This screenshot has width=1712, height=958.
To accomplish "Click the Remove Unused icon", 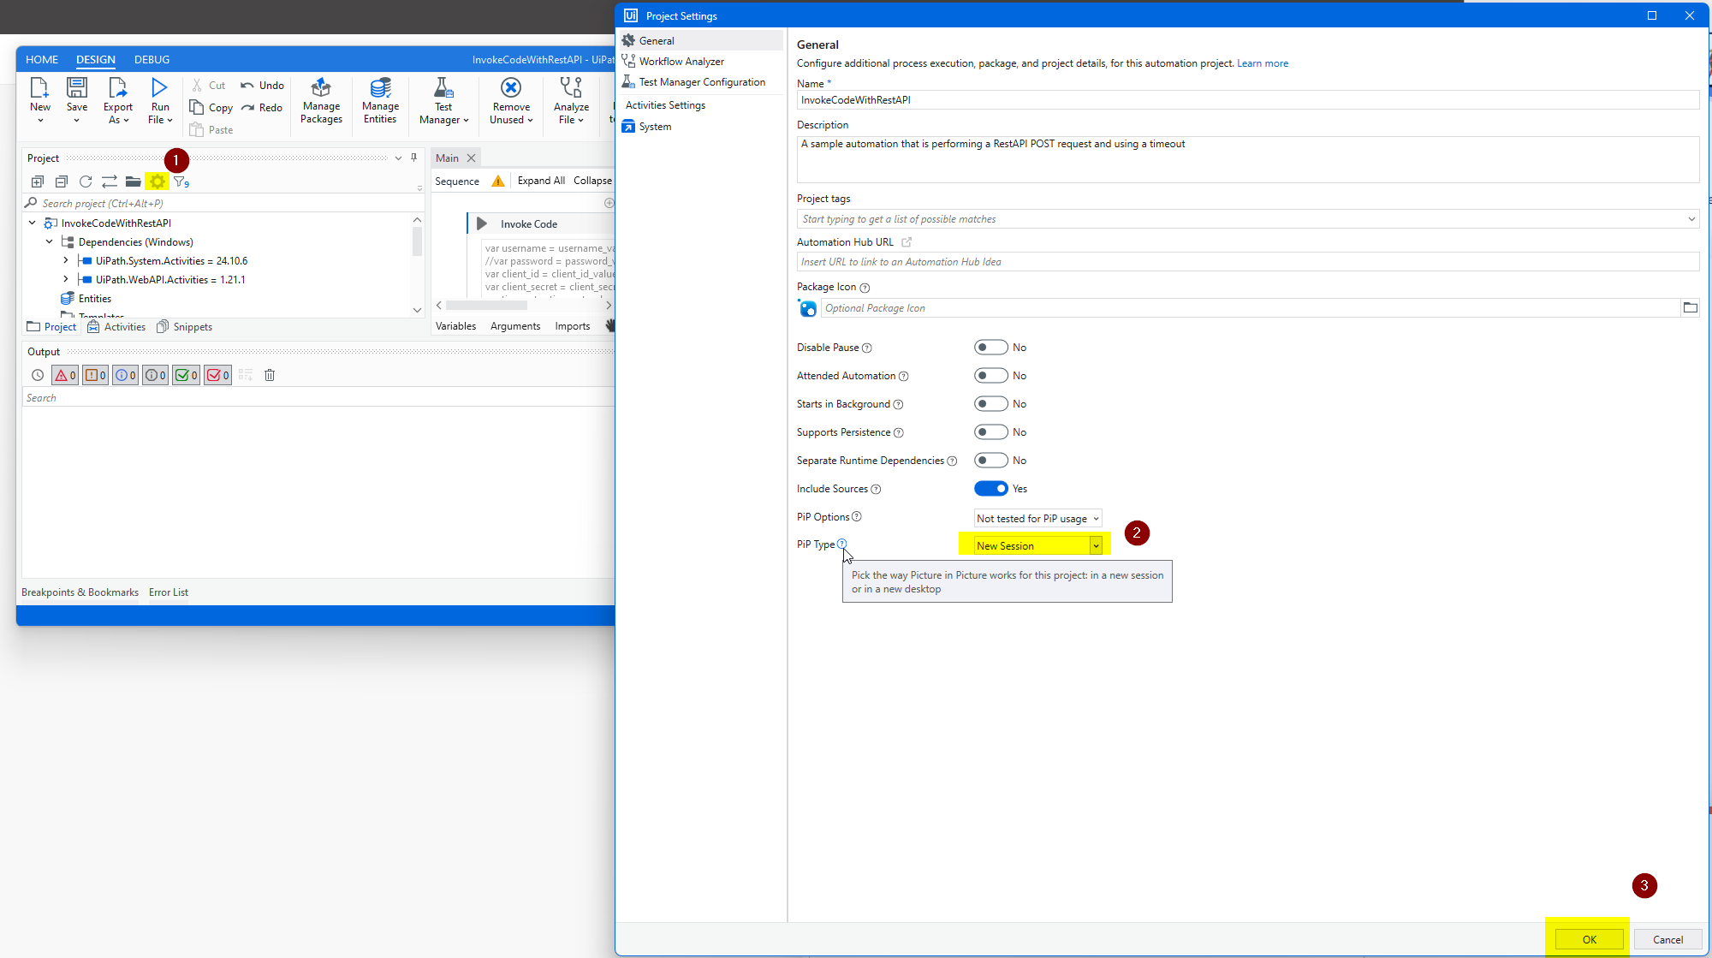I will click(x=511, y=87).
